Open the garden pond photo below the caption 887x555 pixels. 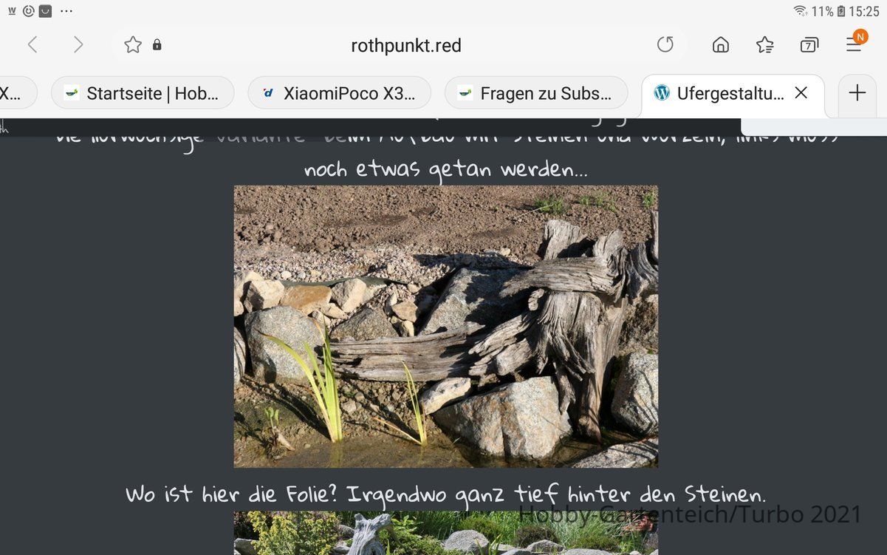coord(446,533)
